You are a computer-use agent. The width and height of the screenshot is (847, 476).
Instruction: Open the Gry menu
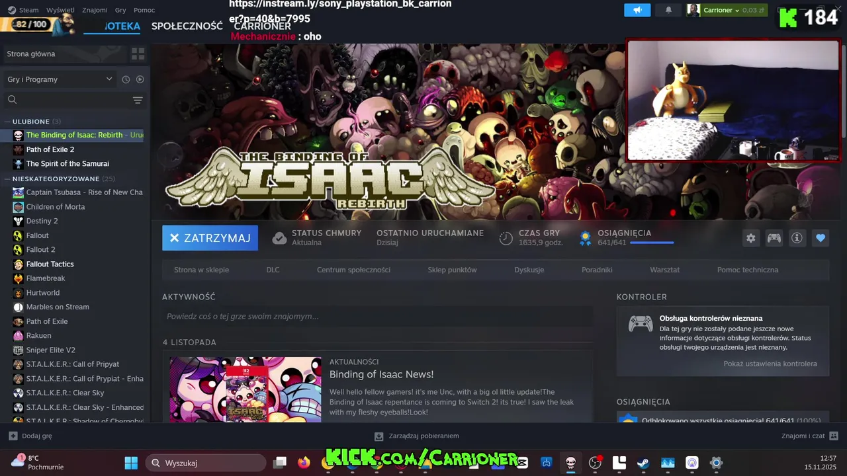[120, 10]
